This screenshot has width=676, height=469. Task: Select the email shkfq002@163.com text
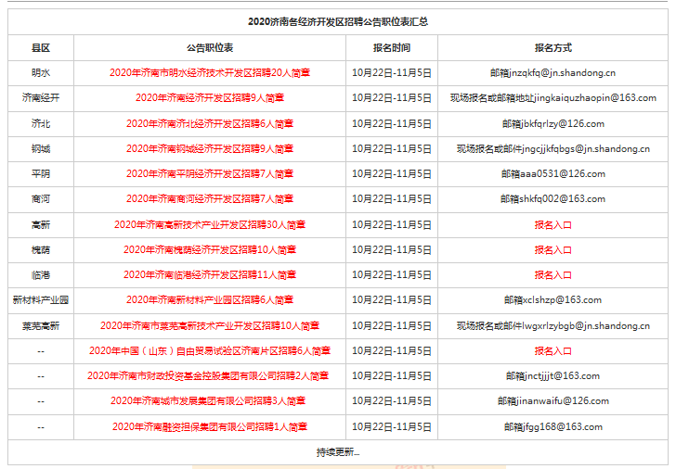[x=562, y=198]
